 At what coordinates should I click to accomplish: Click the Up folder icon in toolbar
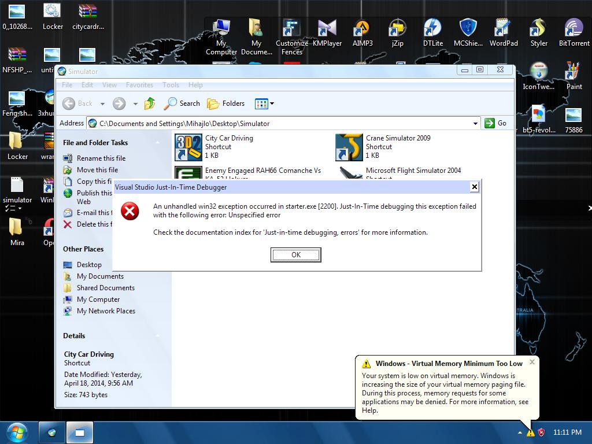click(x=150, y=103)
